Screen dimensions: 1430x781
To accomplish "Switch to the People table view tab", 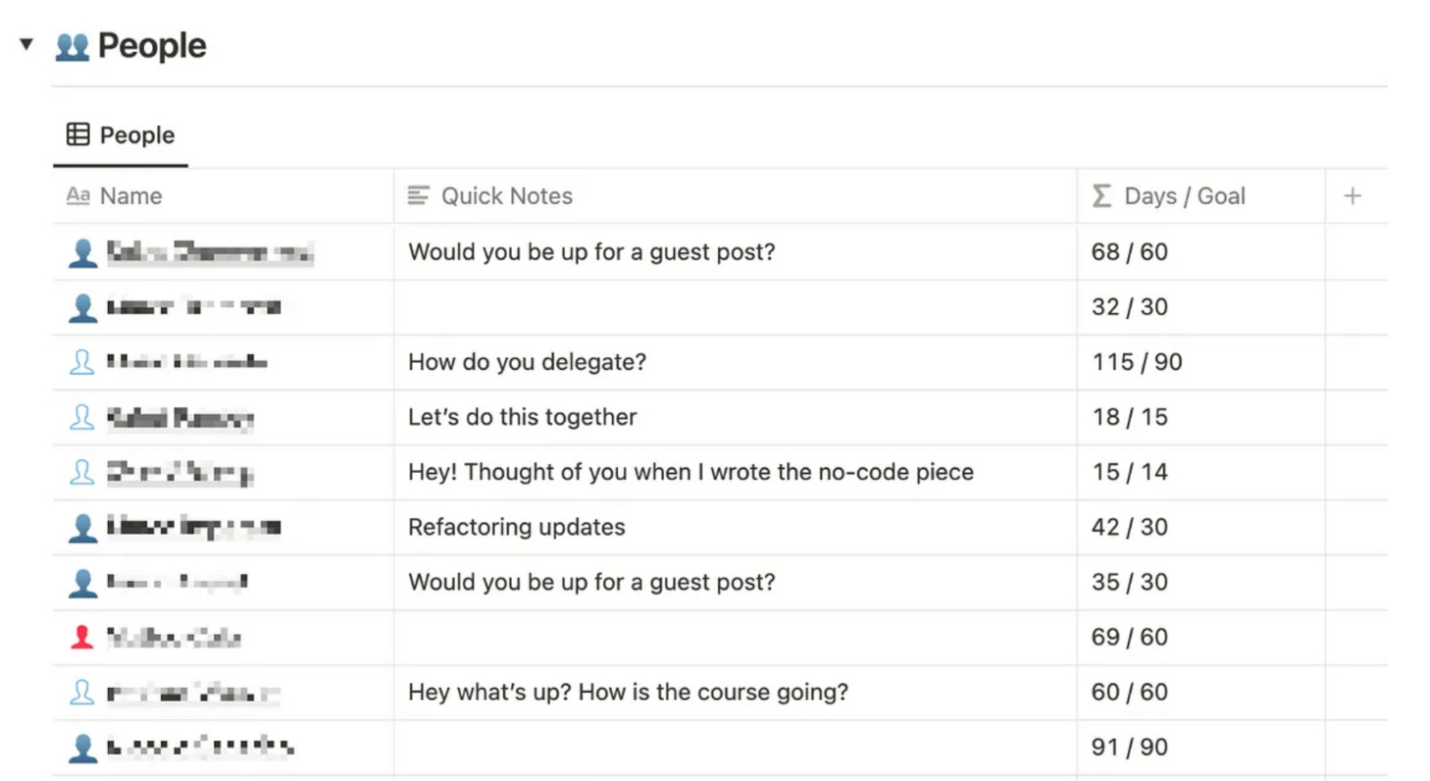I will tap(121, 135).
